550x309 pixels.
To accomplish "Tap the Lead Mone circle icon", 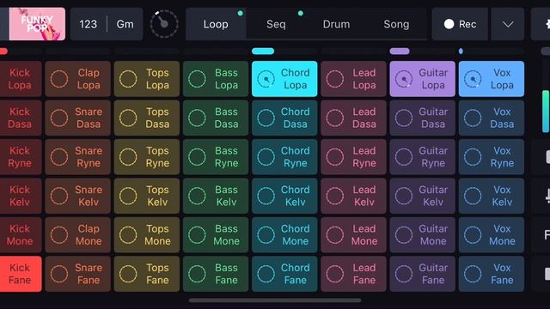I will [334, 234].
